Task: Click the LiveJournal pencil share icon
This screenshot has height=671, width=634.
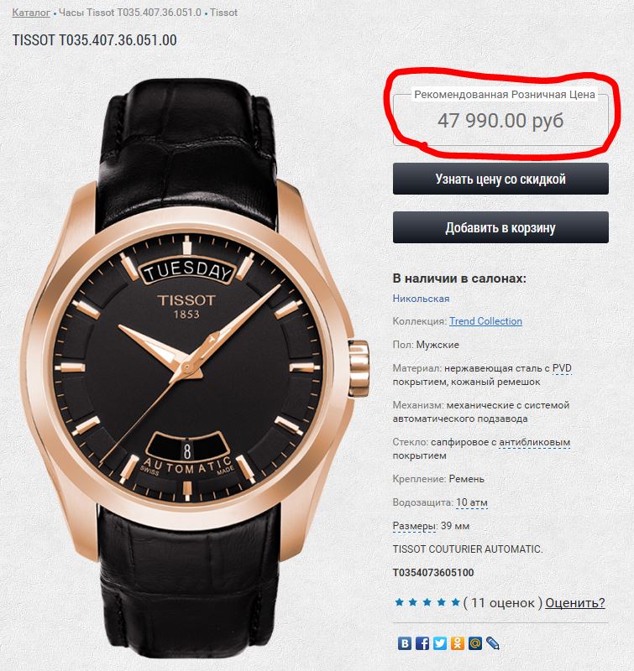Action: tap(492, 643)
